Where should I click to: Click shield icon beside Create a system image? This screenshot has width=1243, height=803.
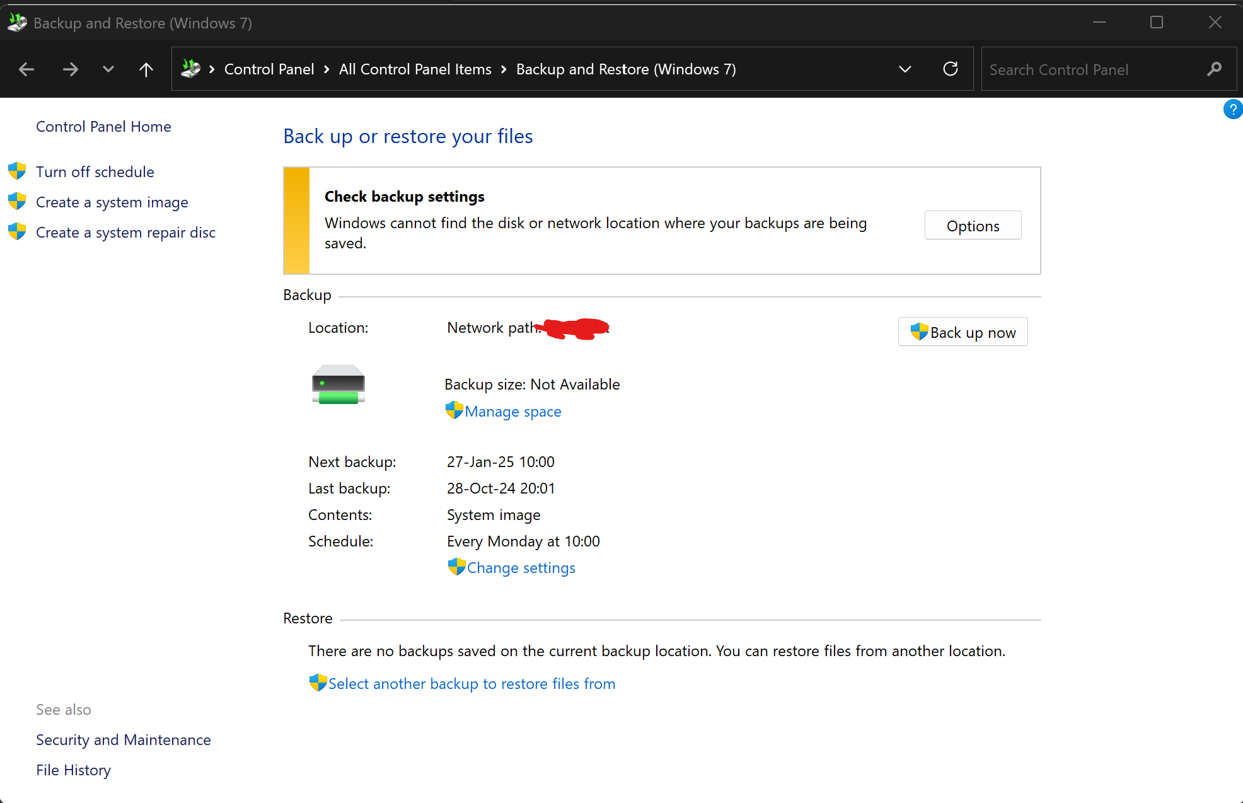pos(17,201)
